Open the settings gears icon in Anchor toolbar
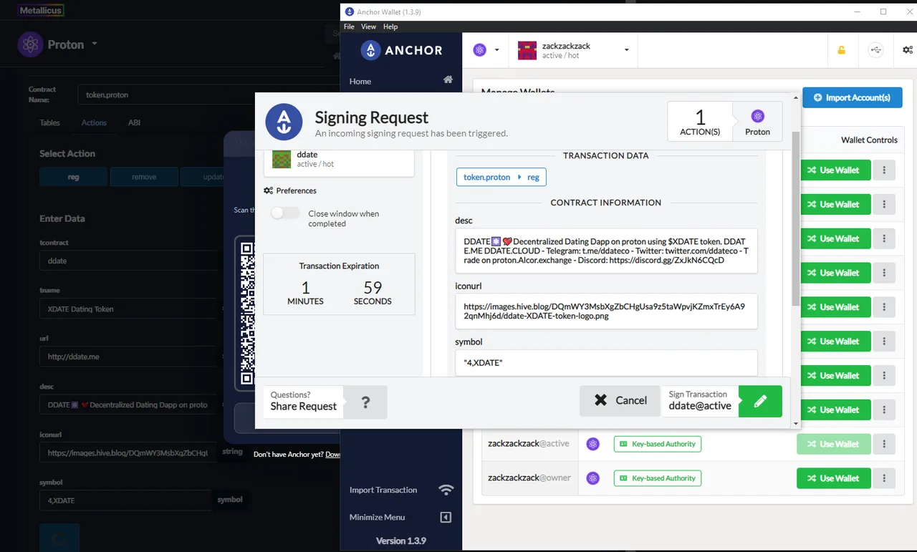 908,50
